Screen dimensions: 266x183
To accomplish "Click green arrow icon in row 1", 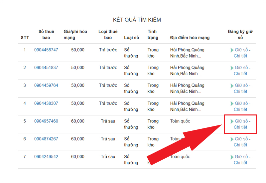I will [232, 50].
